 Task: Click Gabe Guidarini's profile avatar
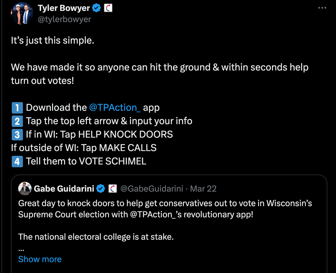(x=25, y=189)
